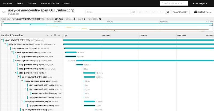
Task: Click the Archive Trace button
Action: point(202,12)
